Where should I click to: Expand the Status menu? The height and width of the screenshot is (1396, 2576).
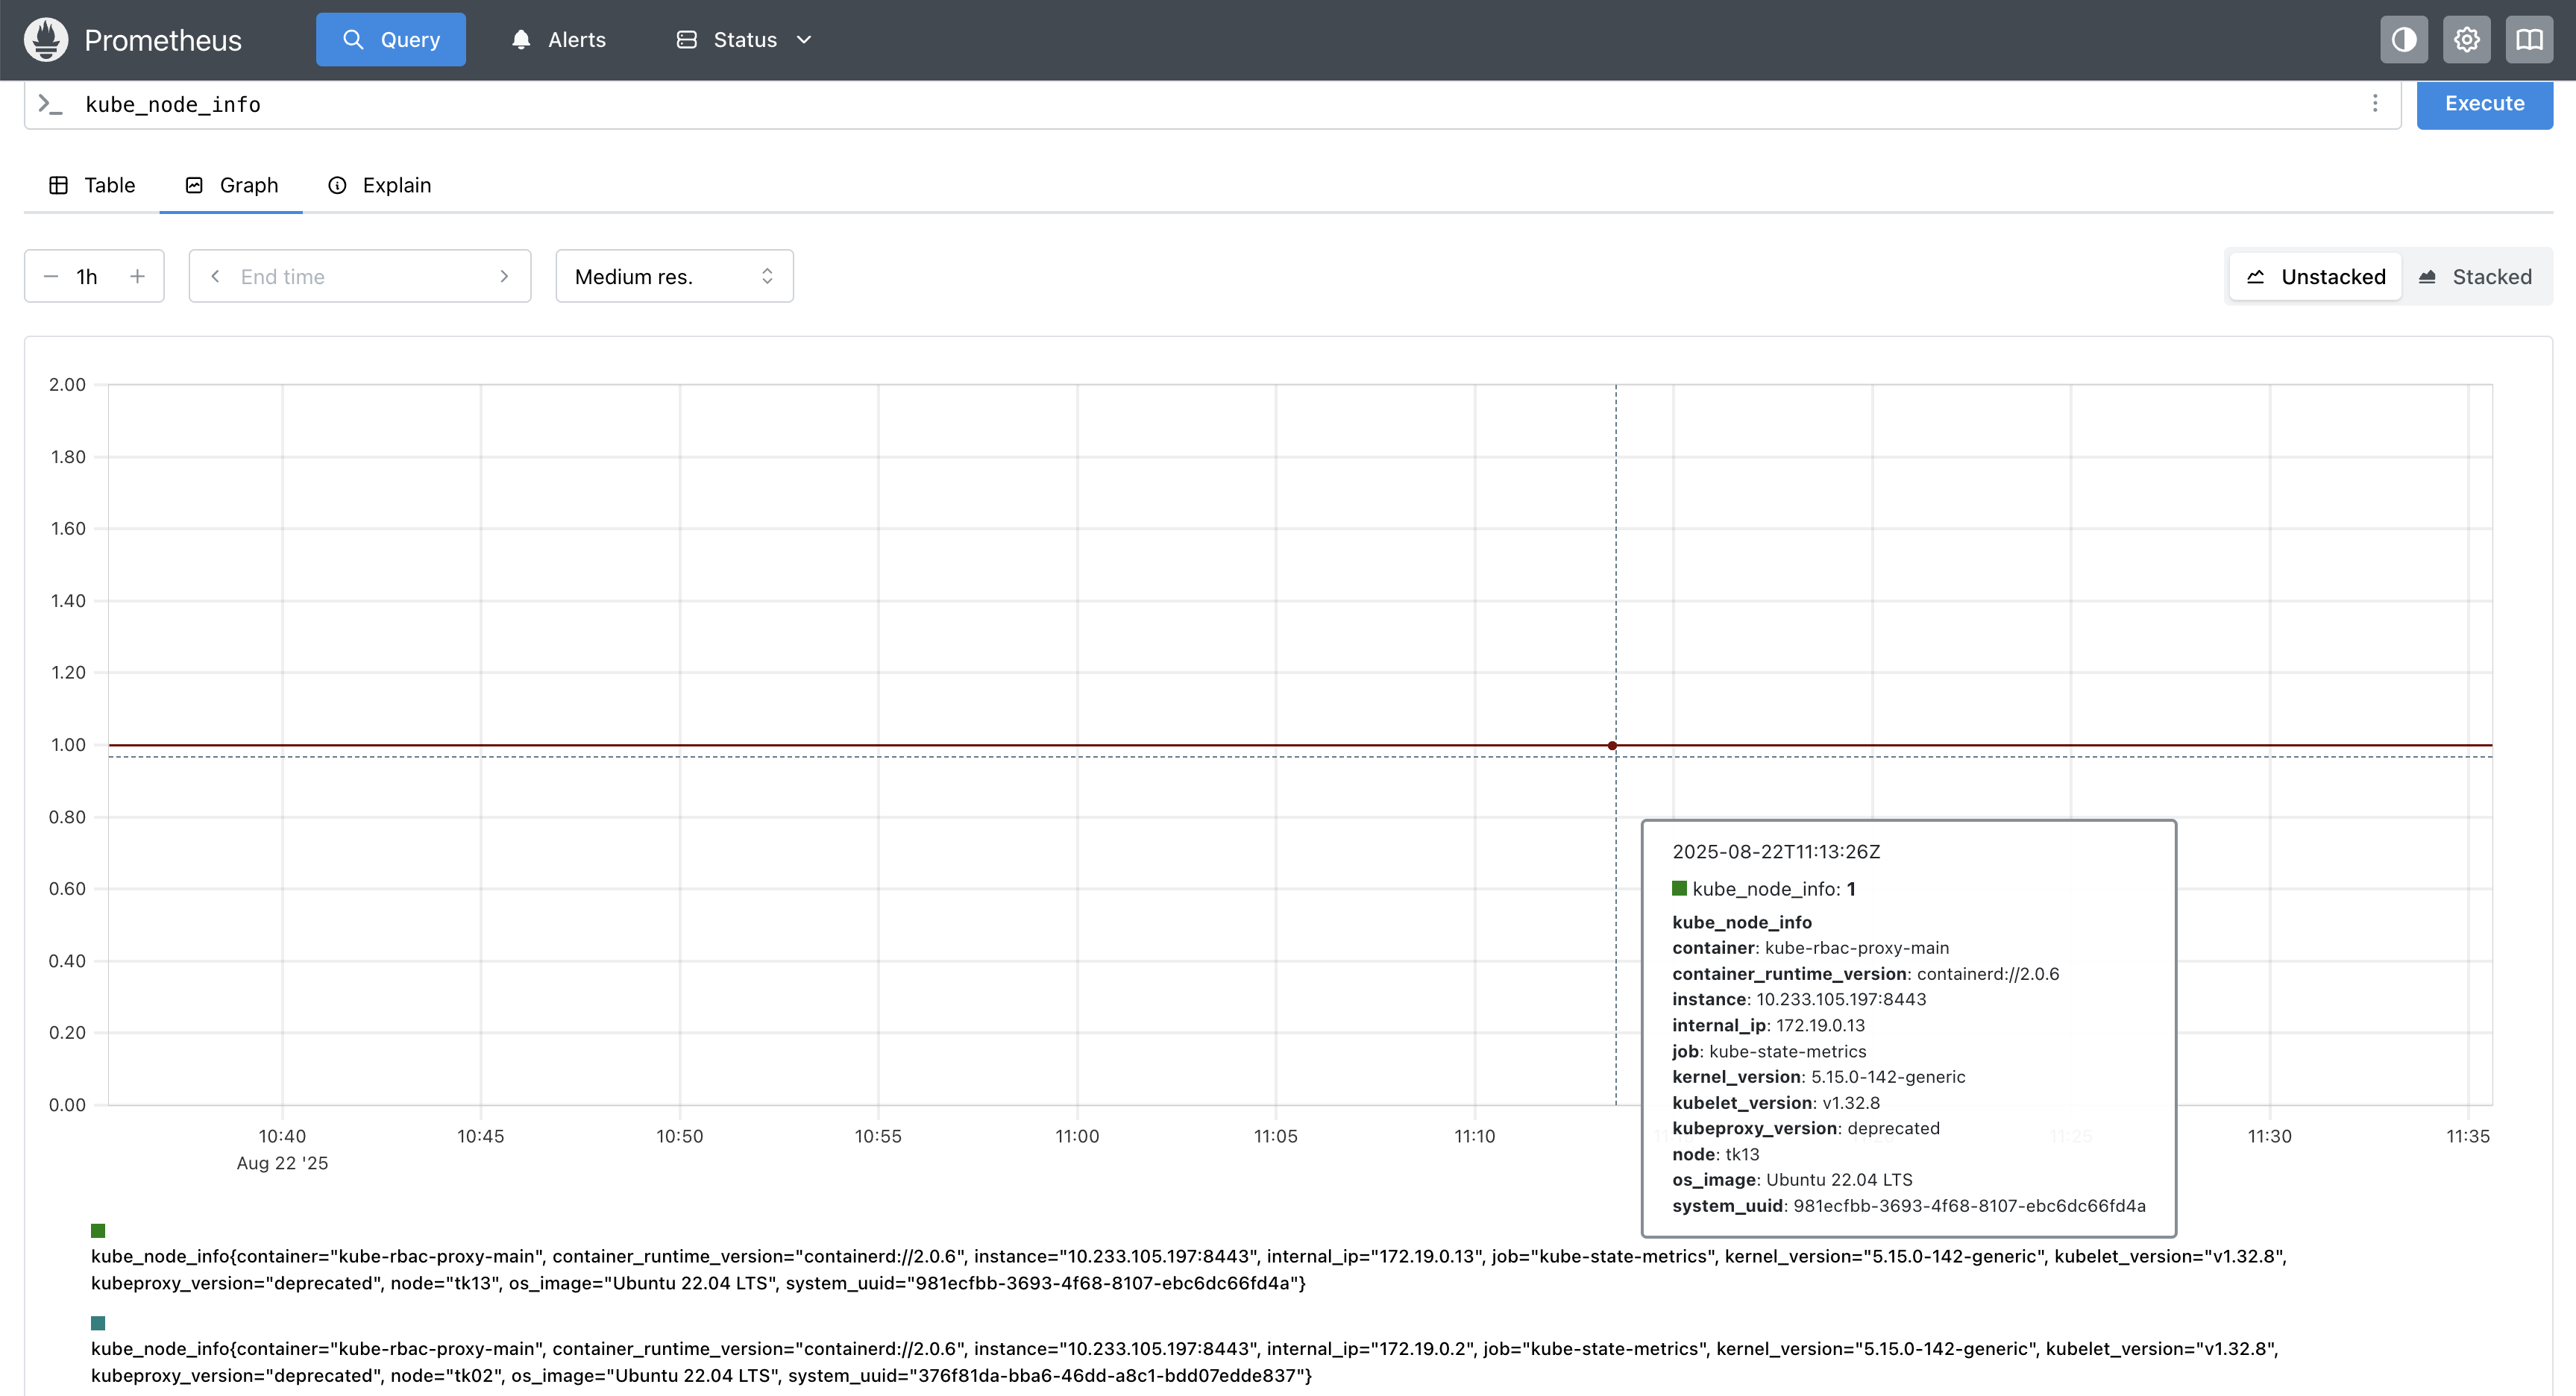(x=744, y=40)
